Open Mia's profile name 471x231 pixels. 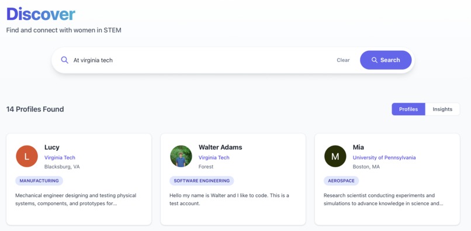358,147
